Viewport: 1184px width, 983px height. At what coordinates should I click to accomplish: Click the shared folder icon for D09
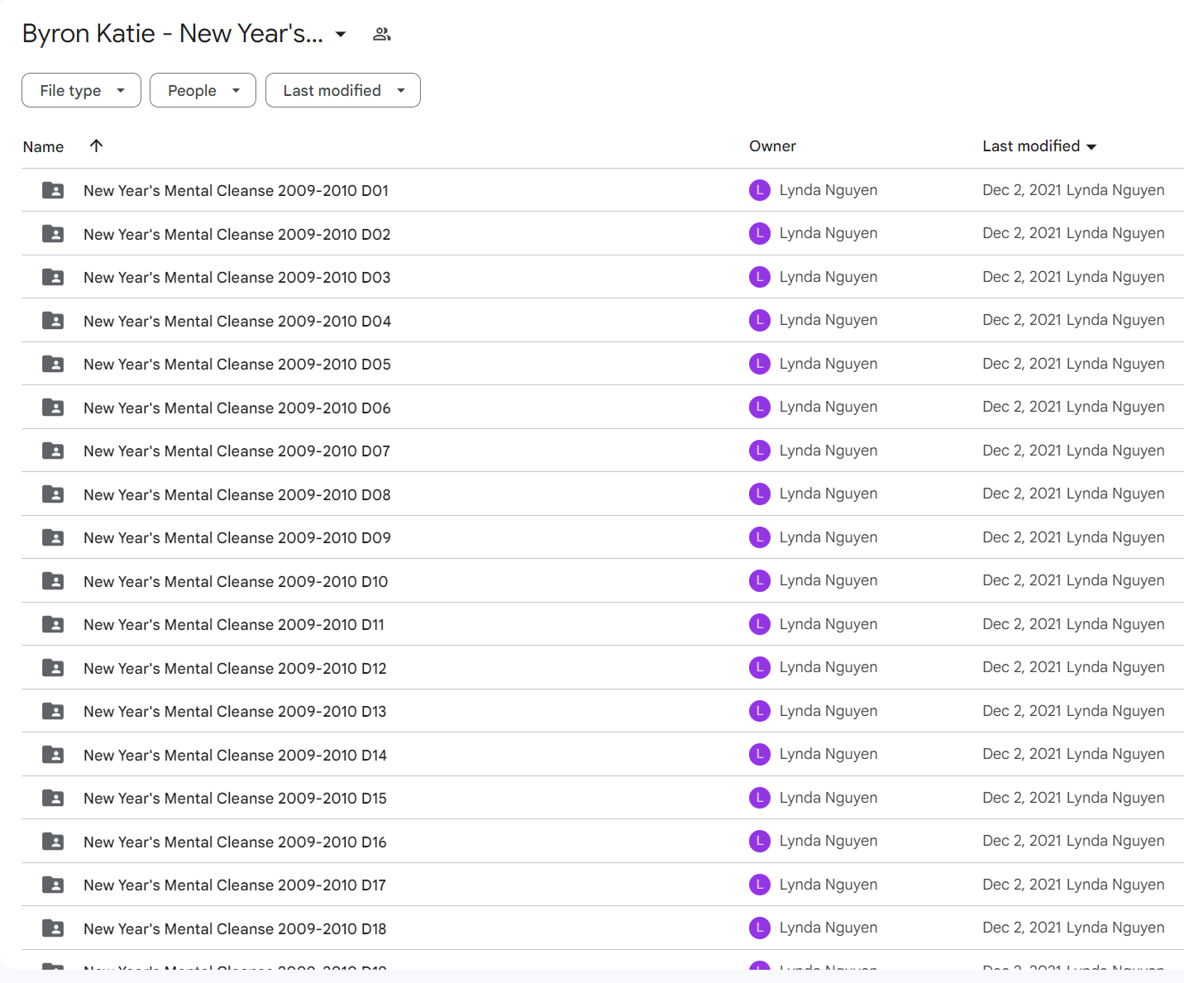(53, 537)
